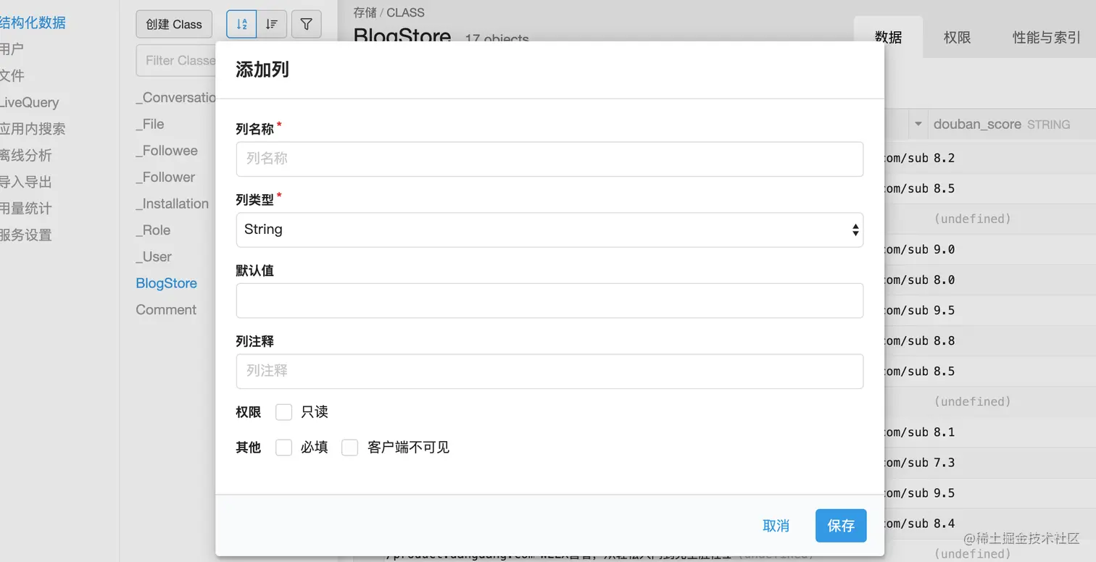The image size is (1096, 562).
Task: Open 用户 in the sidebar
Action: point(12,49)
